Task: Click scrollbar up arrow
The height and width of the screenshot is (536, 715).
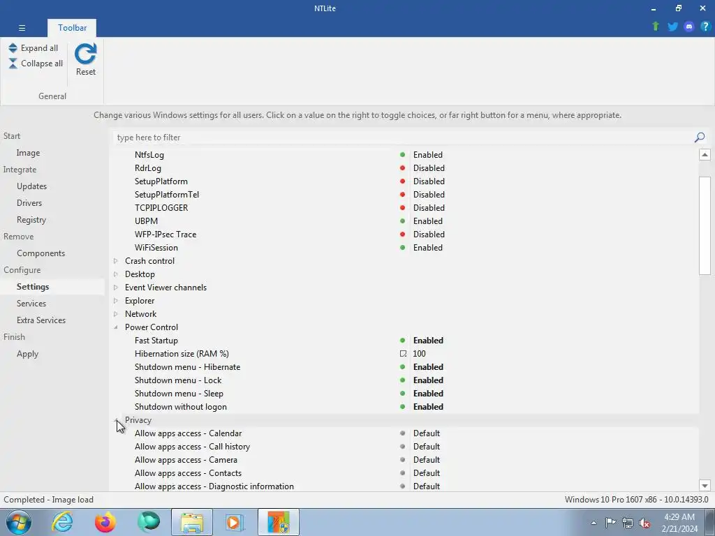Action: click(x=705, y=155)
